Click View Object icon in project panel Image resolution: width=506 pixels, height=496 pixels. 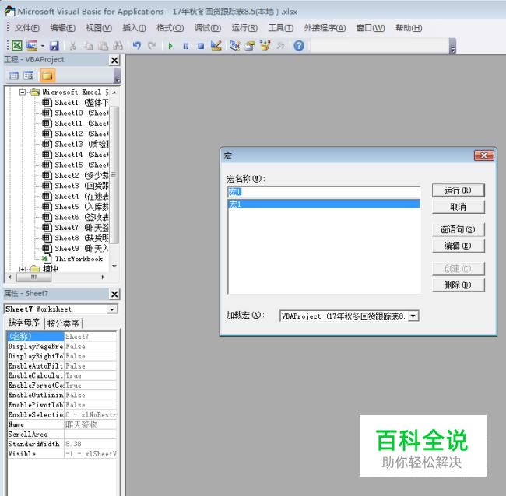29,75
